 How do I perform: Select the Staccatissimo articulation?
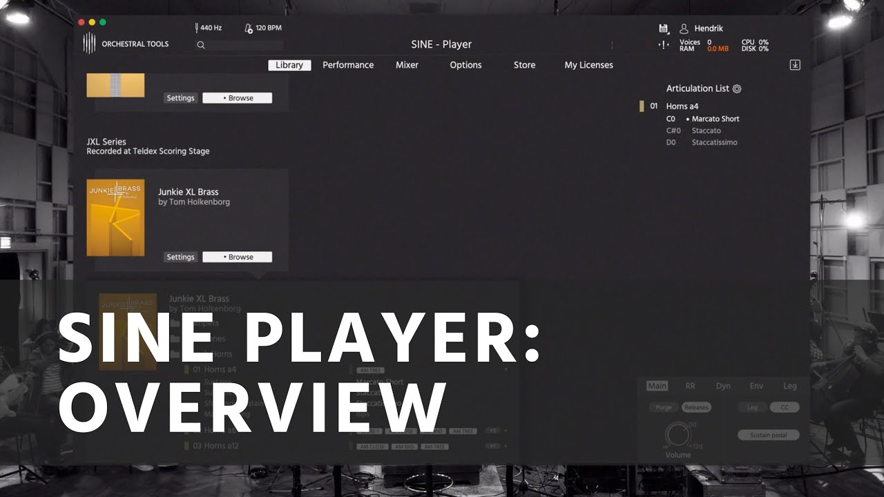coord(715,142)
